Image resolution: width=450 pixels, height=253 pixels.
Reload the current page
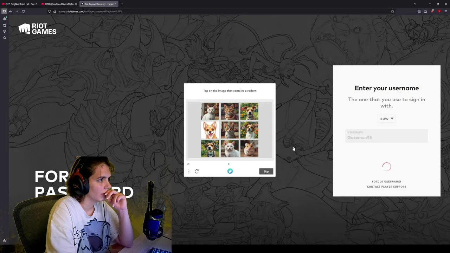[23, 11]
